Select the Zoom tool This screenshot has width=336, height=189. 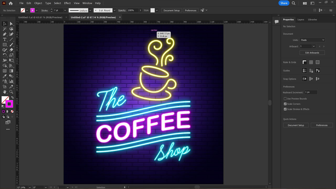pos(11,92)
